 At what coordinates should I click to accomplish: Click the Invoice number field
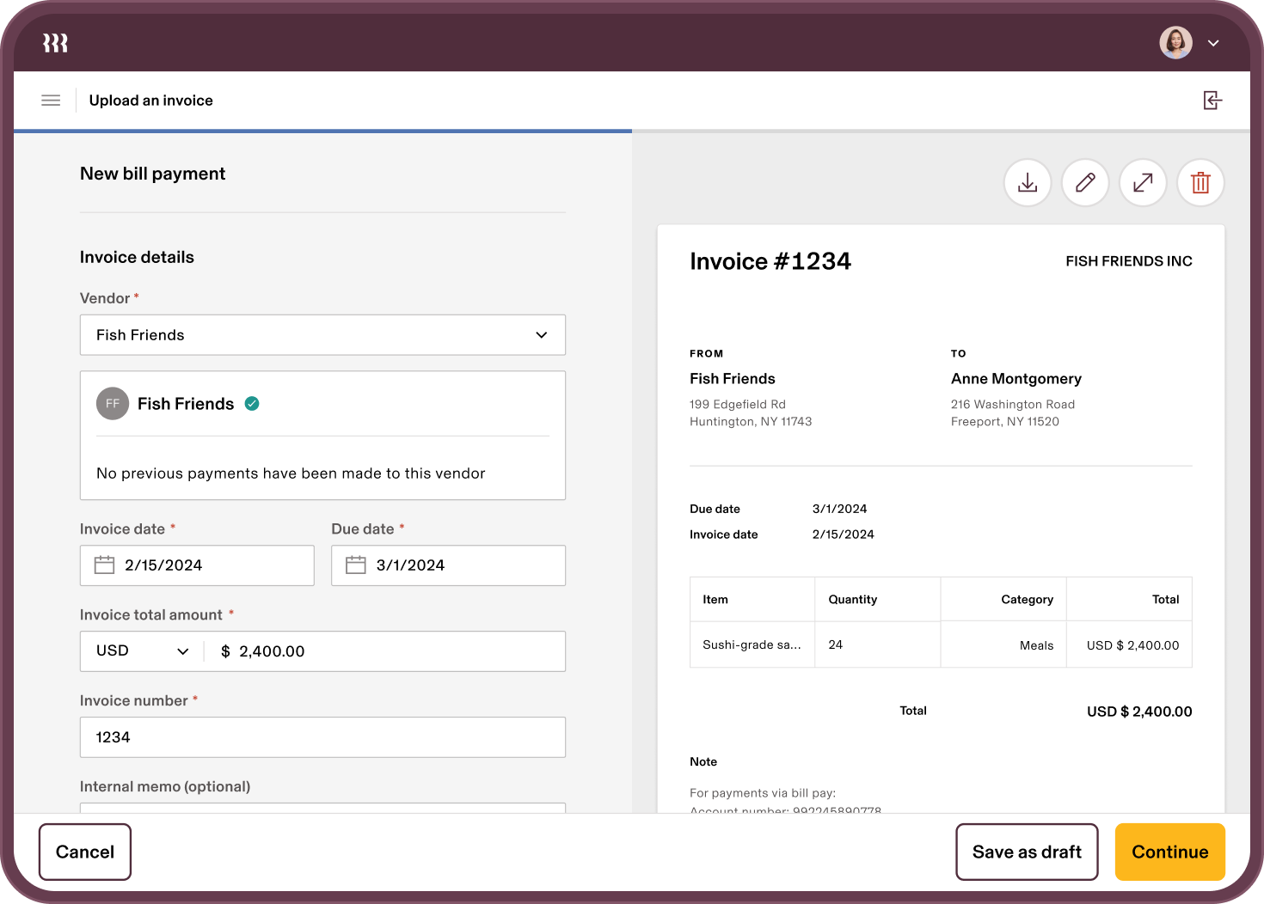click(322, 737)
